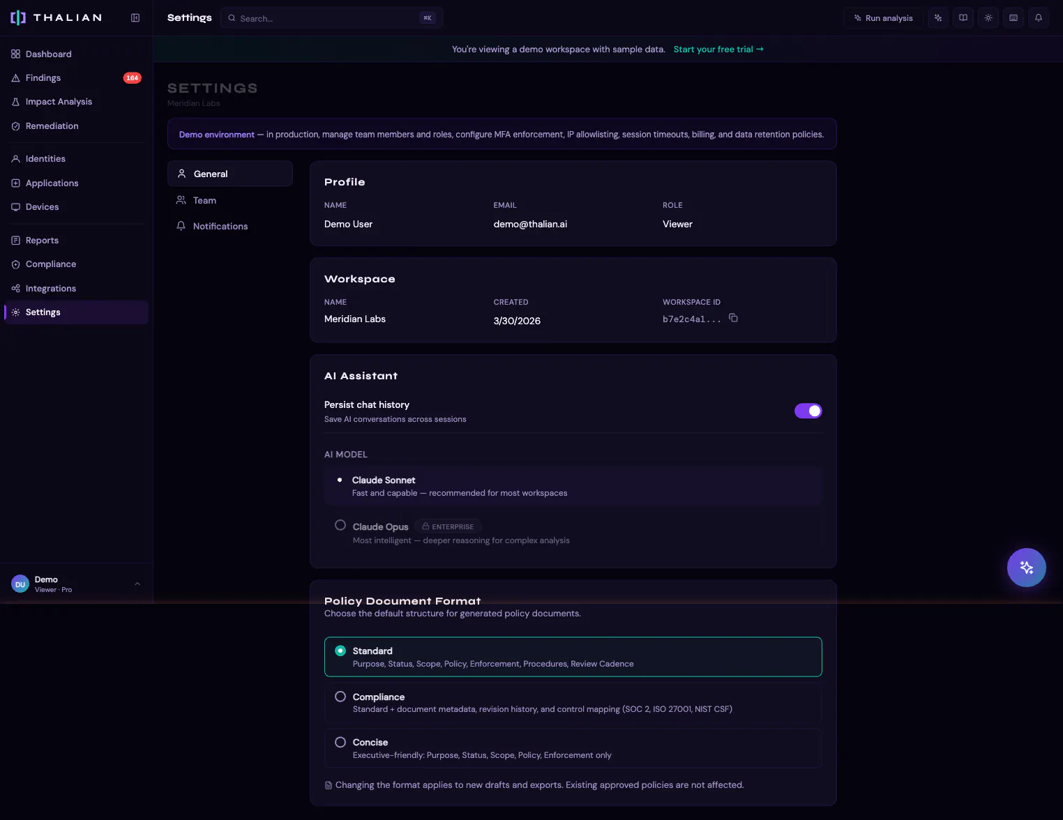Click the Thalian logo icon
1063x820 pixels.
pos(18,17)
